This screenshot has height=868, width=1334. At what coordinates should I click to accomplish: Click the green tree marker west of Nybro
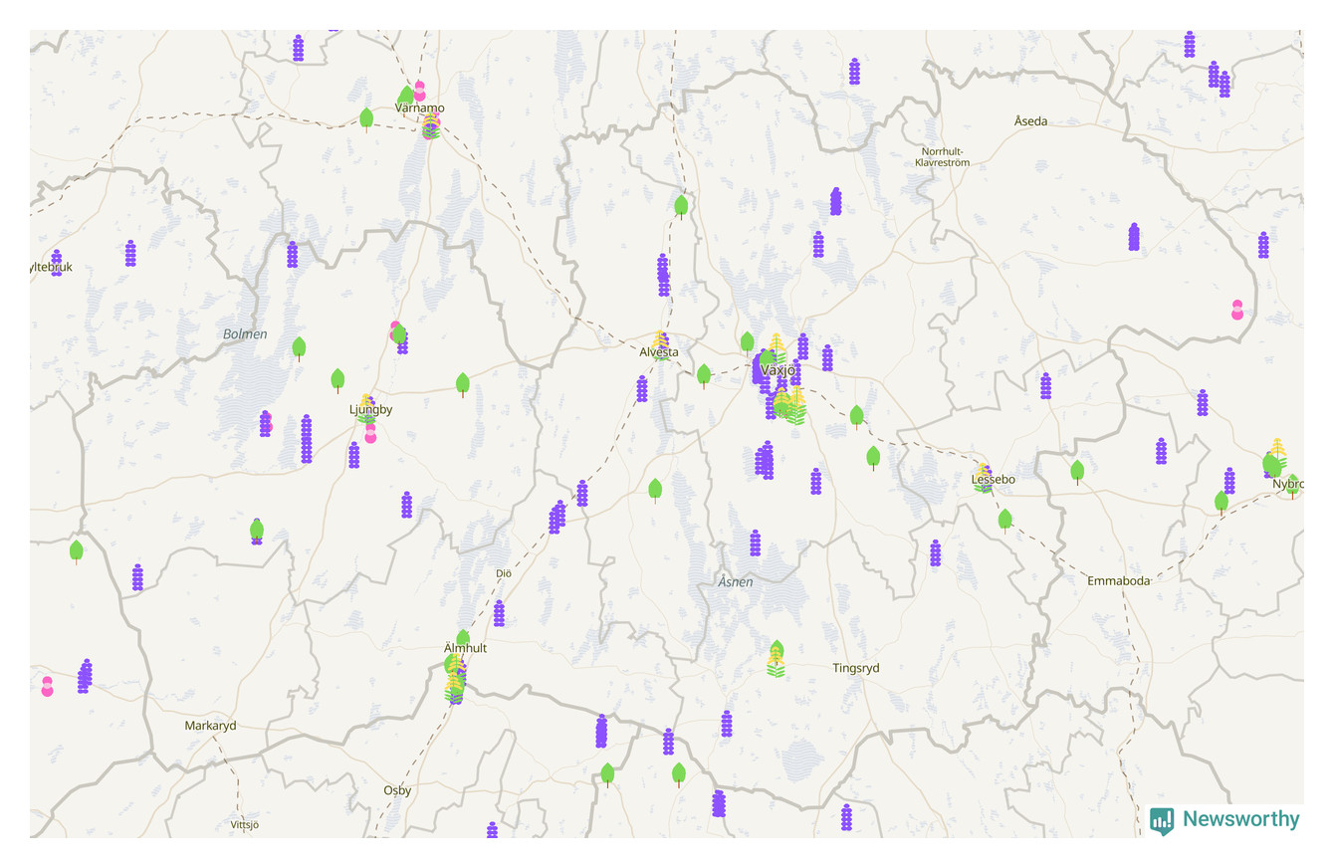pyautogui.click(x=1222, y=502)
